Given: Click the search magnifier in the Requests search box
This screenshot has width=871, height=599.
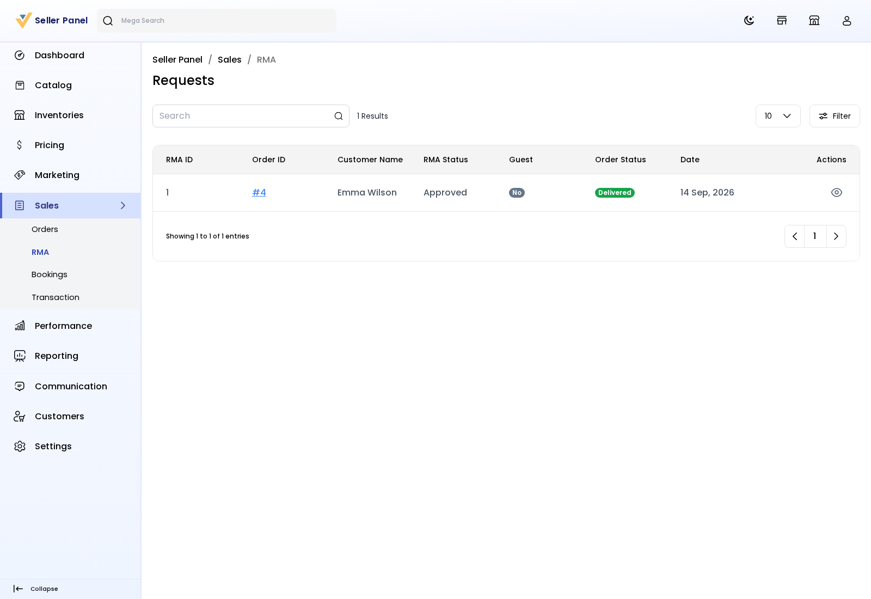Looking at the screenshot, I should (339, 117).
